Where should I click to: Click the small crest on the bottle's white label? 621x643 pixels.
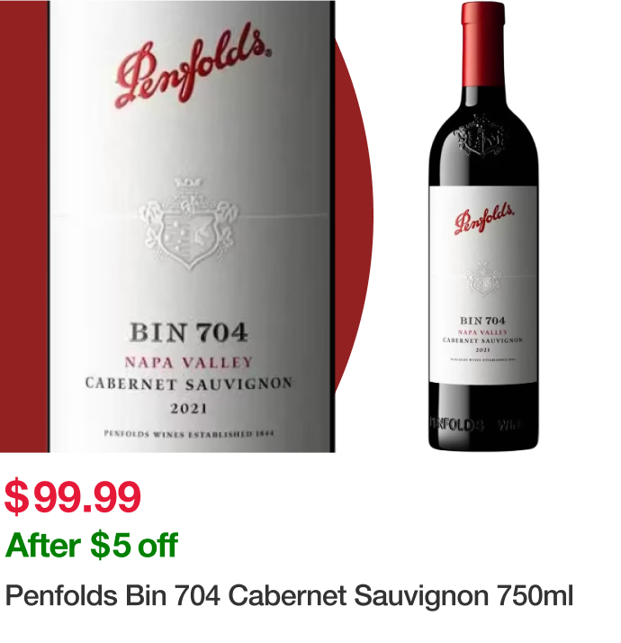point(482,278)
